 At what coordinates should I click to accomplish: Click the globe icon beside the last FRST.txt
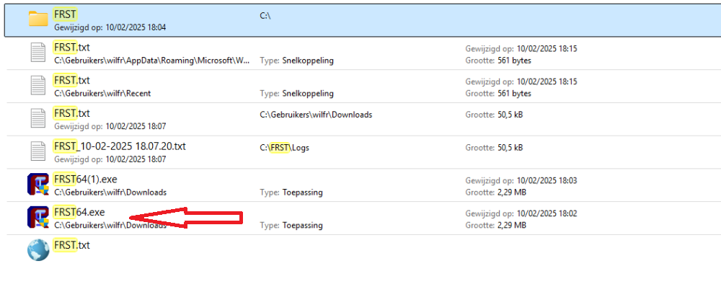coord(38,250)
